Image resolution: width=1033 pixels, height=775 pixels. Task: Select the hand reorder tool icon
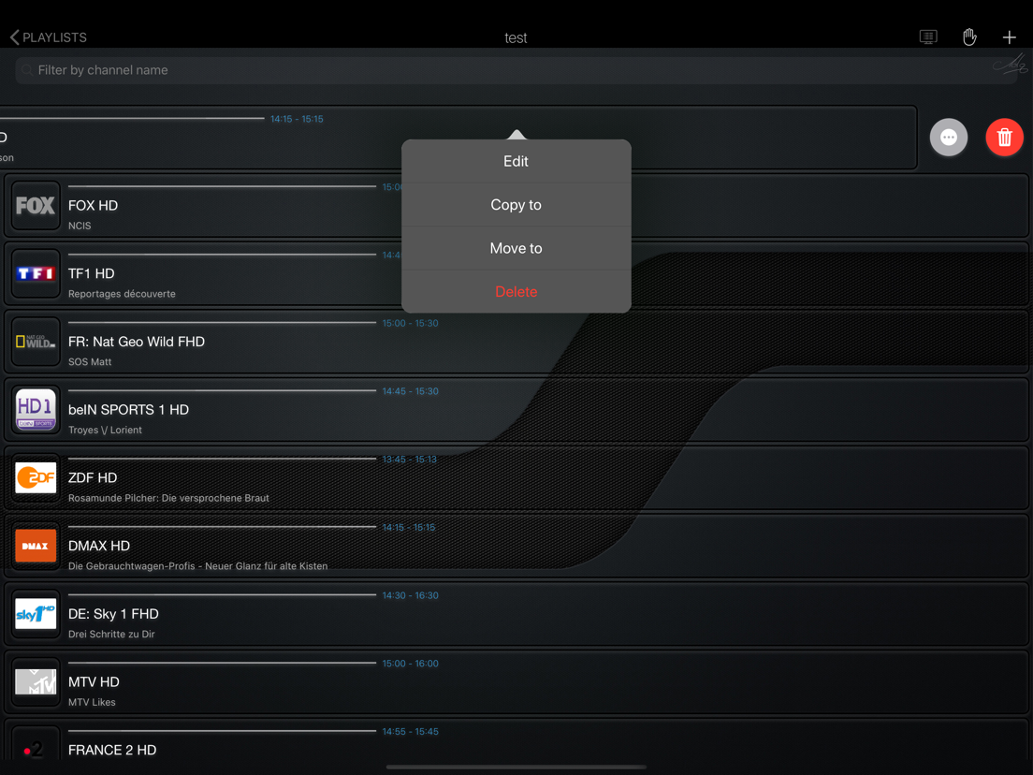[x=969, y=37]
